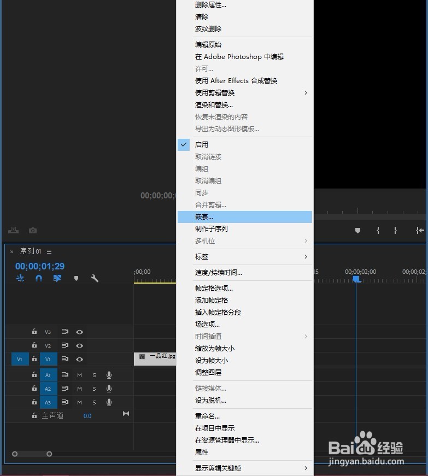Image resolution: width=428 pixels, height=476 pixels.
Task: Toggle A1 track lock
Action: tap(34, 374)
